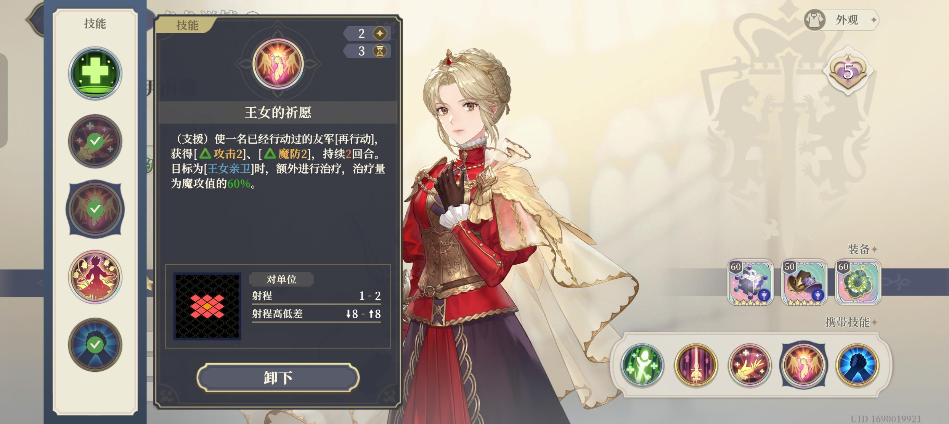Select the checked hand-sparkle skill icon
Viewport: 949px width, 424px height.
[95, 141]
